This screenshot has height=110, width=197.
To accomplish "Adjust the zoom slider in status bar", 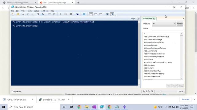I will [160, 91].
